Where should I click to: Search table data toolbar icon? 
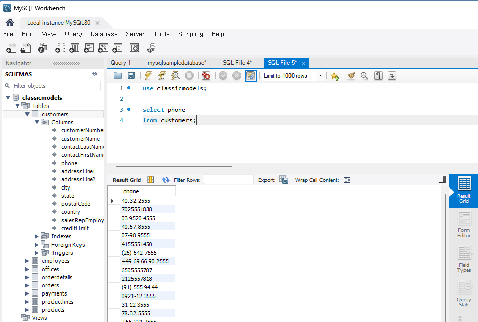click(x=135, y=48)
